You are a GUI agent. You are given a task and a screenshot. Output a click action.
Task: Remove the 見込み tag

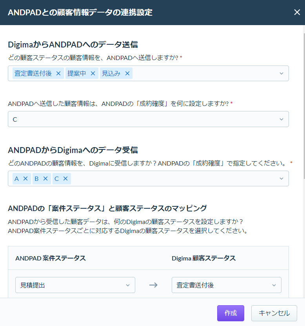(x=127, y=73)
